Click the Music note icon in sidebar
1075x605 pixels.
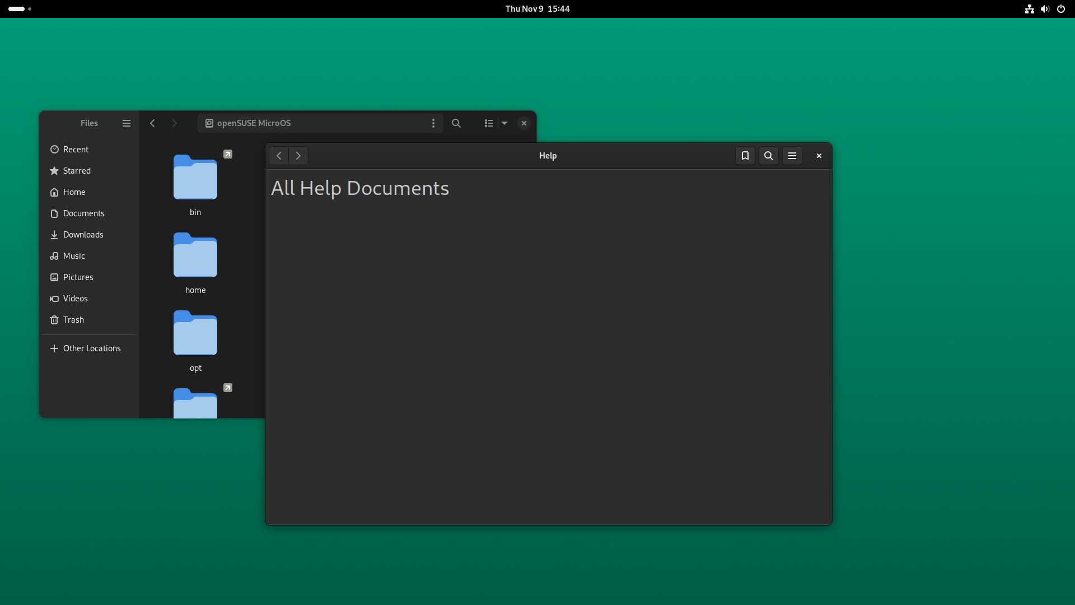tap(54, 256)
